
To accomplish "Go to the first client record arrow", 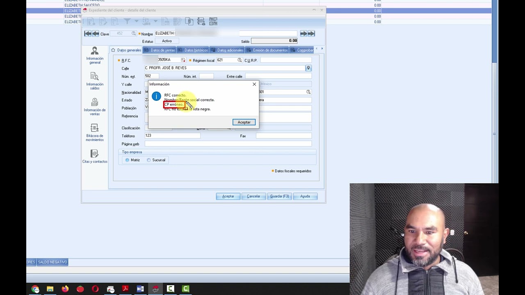I will point(88,34).
